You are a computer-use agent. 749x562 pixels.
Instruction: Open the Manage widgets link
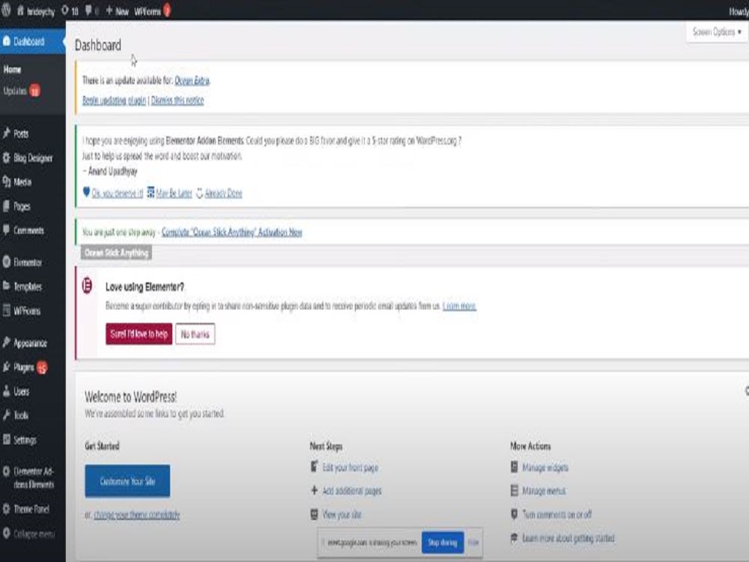(x=545, y=468)
